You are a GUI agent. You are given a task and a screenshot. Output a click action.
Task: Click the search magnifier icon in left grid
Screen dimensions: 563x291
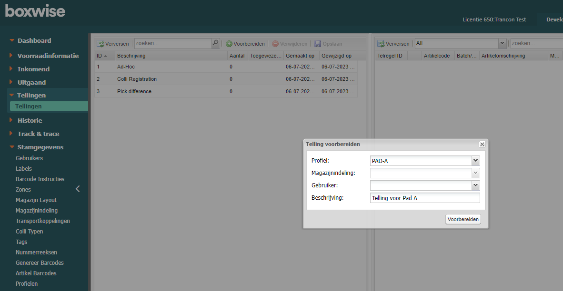click(215, 43)
